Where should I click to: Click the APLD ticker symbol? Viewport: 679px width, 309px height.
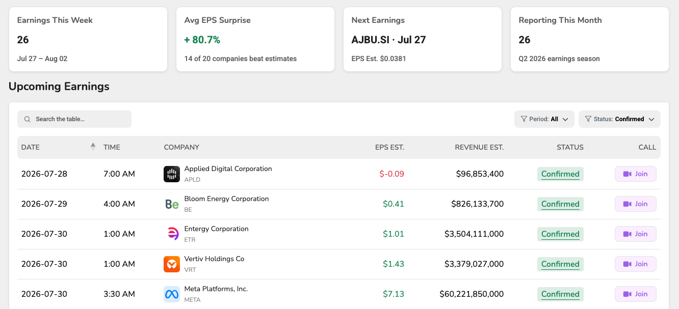click(192, 180)
